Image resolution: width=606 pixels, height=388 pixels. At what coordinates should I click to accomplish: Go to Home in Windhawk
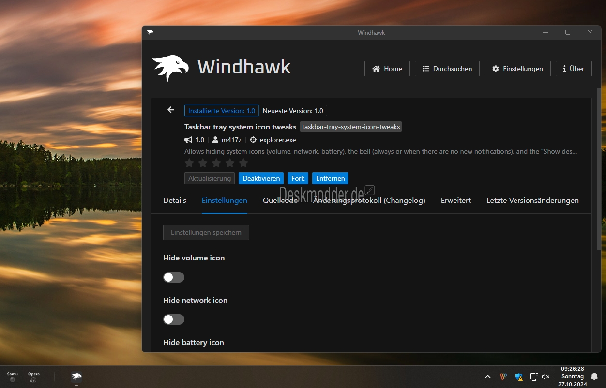click(387, 69)
